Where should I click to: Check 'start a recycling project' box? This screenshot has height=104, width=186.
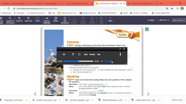(x=90, y=72)
